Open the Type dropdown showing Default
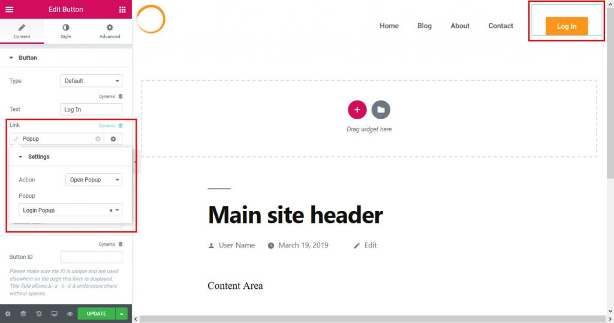Image resolution: width=614 pixels, height=323 pixels. [x=91, y=81]
